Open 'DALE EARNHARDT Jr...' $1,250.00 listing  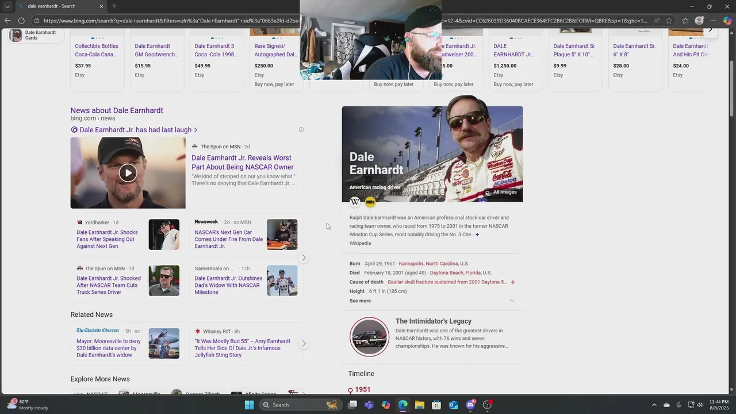coord(514,51)
